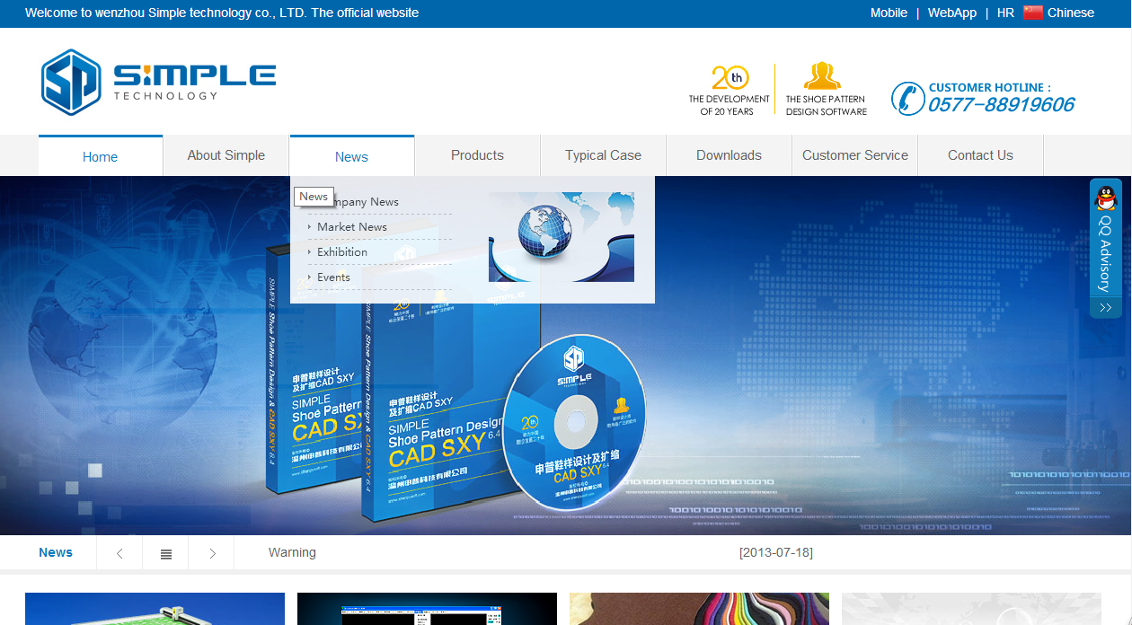Open the Mobile link in top bar

889,13
